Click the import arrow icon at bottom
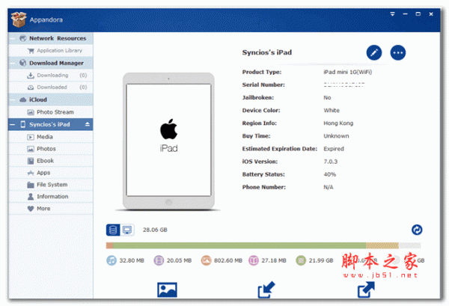This screenshot has width=449, height=306. point(266,290)
